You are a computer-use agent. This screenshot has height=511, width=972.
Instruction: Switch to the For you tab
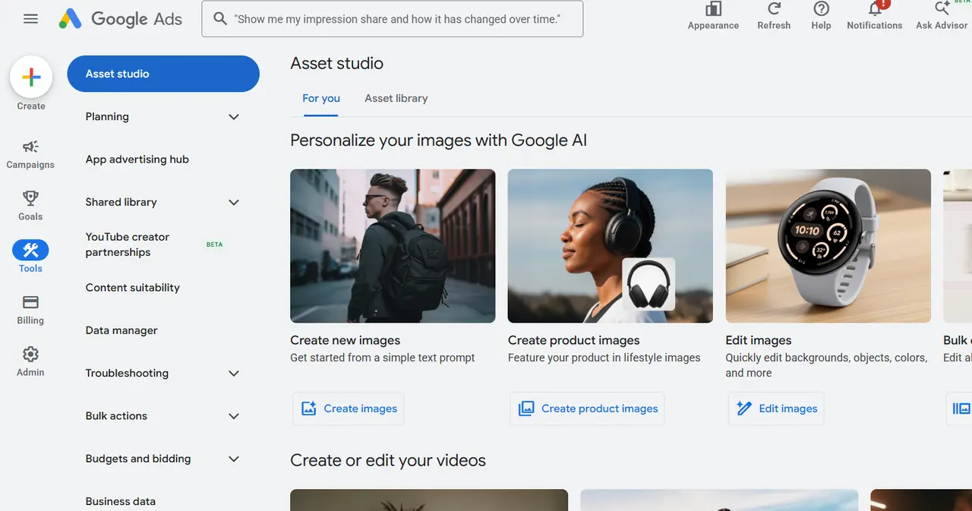[x=321, y=99]
